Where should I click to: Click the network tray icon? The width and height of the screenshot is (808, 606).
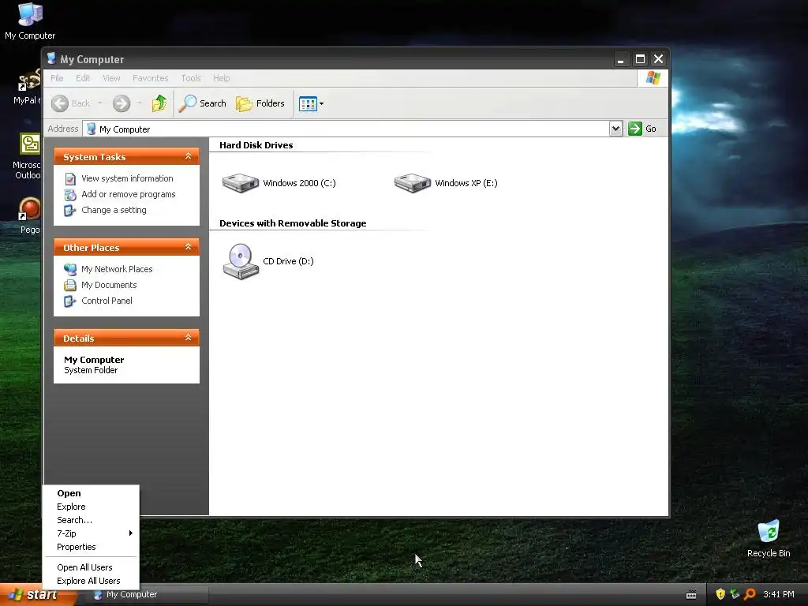735,594
